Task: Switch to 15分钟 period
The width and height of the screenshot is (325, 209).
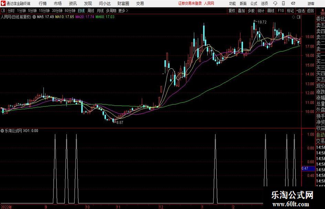Action: tap(44, 11)
